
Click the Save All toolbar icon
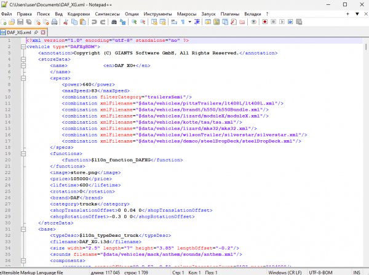click(29, 22)
